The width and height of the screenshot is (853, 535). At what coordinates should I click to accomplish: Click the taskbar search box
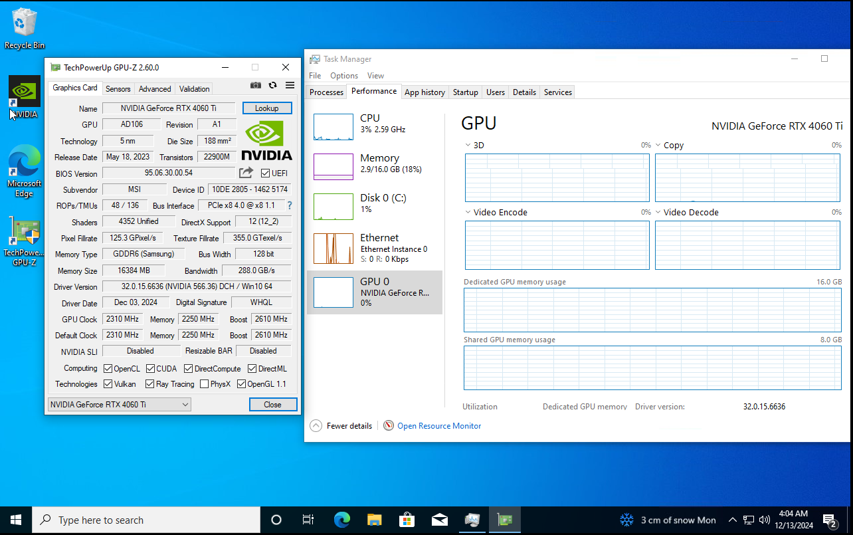[146, 520]
